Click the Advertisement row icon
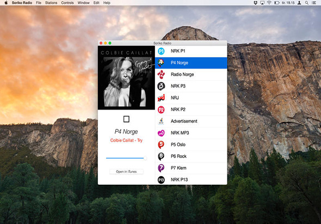The width and height of the screenshot is (321, 224). pyautogui.click(x=161, y=121)
